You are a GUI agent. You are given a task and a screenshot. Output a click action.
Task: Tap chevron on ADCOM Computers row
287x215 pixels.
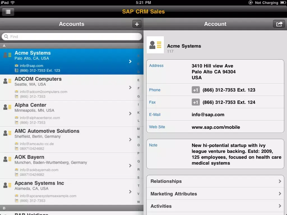pos(130,88)
